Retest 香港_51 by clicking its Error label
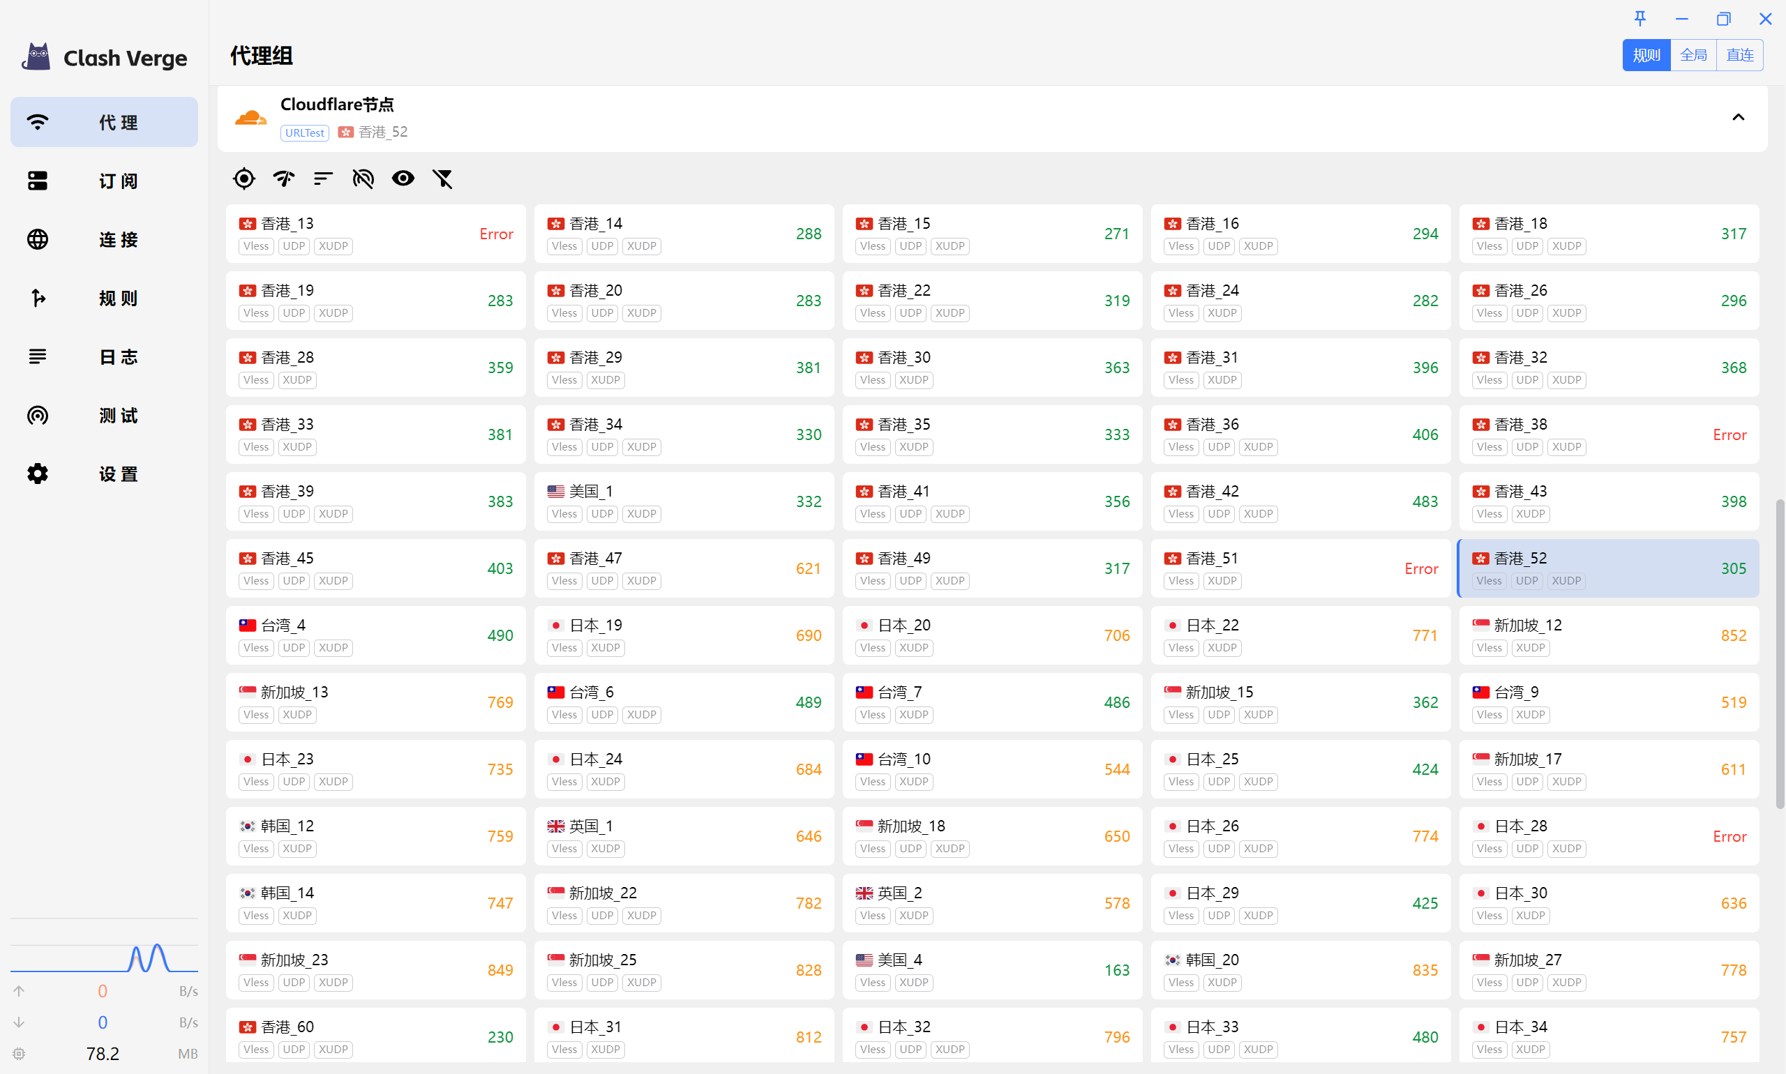The height and width of the screenshot is (1074, 1786). click(1421, 569)
